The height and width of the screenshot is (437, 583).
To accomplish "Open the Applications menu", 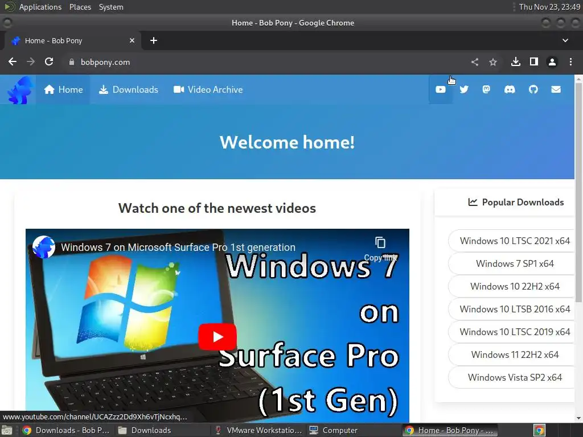I will pyautogui.click(x=40, y=7).
